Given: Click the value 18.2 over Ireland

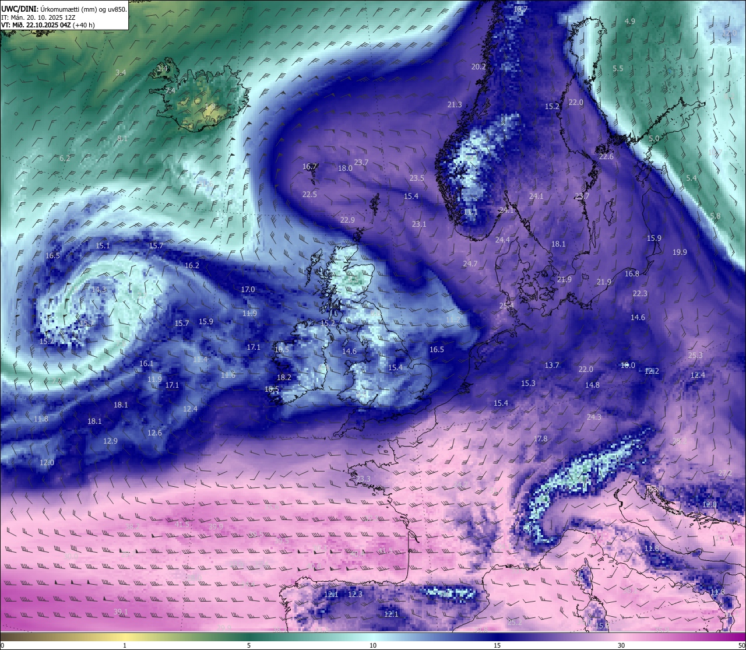Looking at the screenshot, I should 284,377.
